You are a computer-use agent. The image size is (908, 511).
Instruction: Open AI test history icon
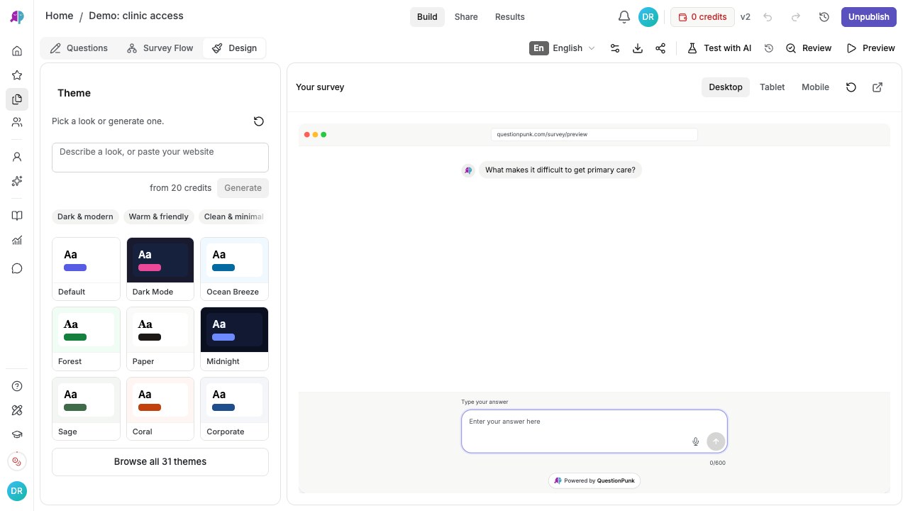tap(769, 48)
